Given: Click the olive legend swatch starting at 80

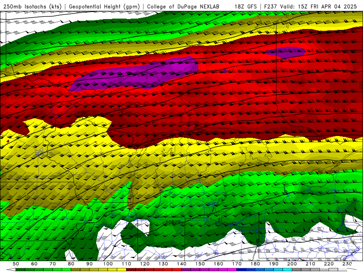Looking at the screenshot, I should [76, 270].
